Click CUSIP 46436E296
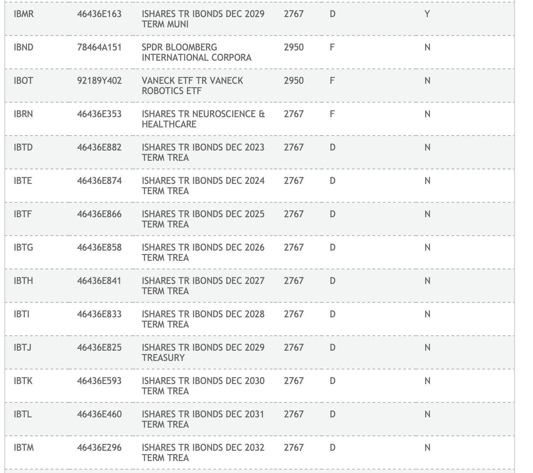This screenshot has height=473, width=533. click(x=99, y=447)
